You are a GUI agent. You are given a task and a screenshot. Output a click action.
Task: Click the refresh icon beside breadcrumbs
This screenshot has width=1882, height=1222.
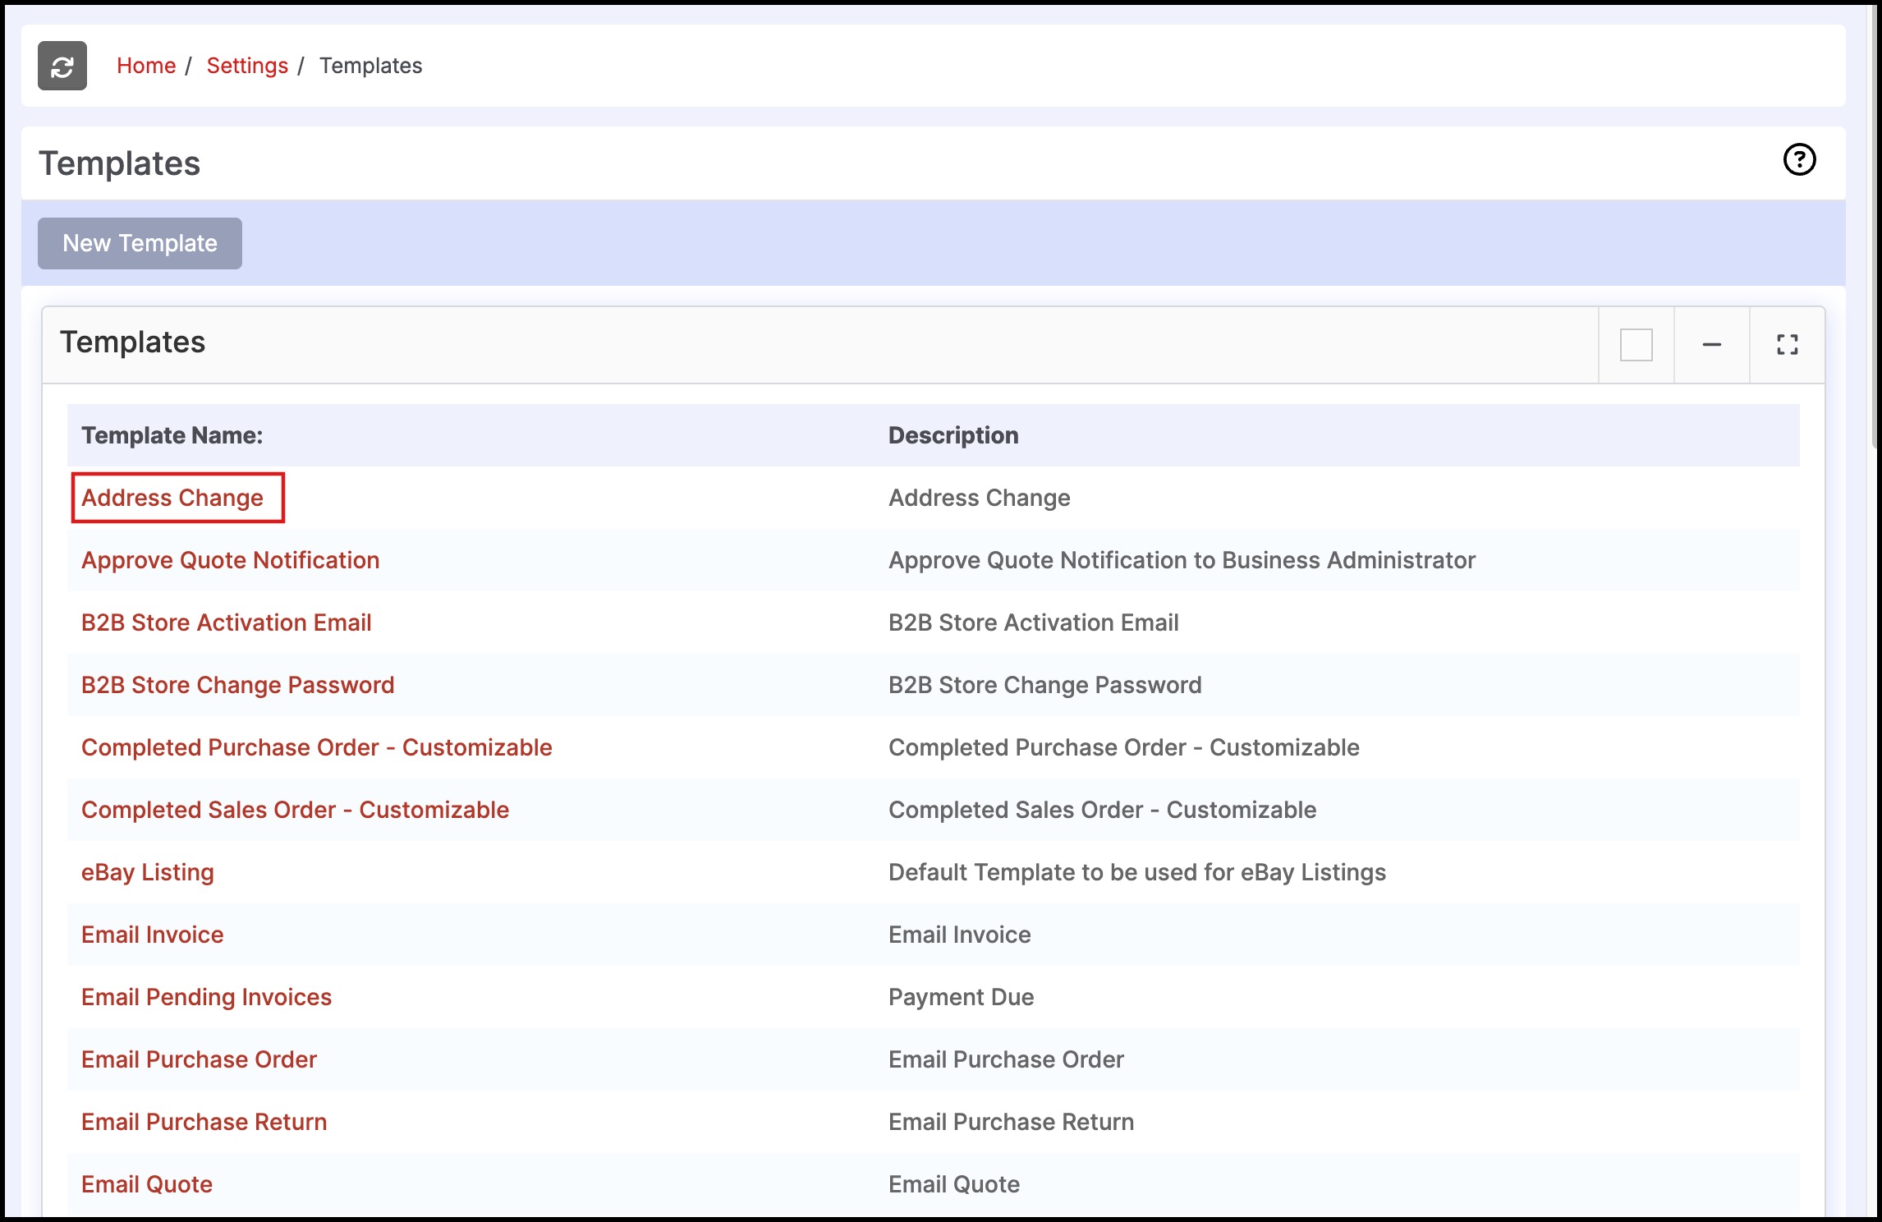[x=62, y=66]
